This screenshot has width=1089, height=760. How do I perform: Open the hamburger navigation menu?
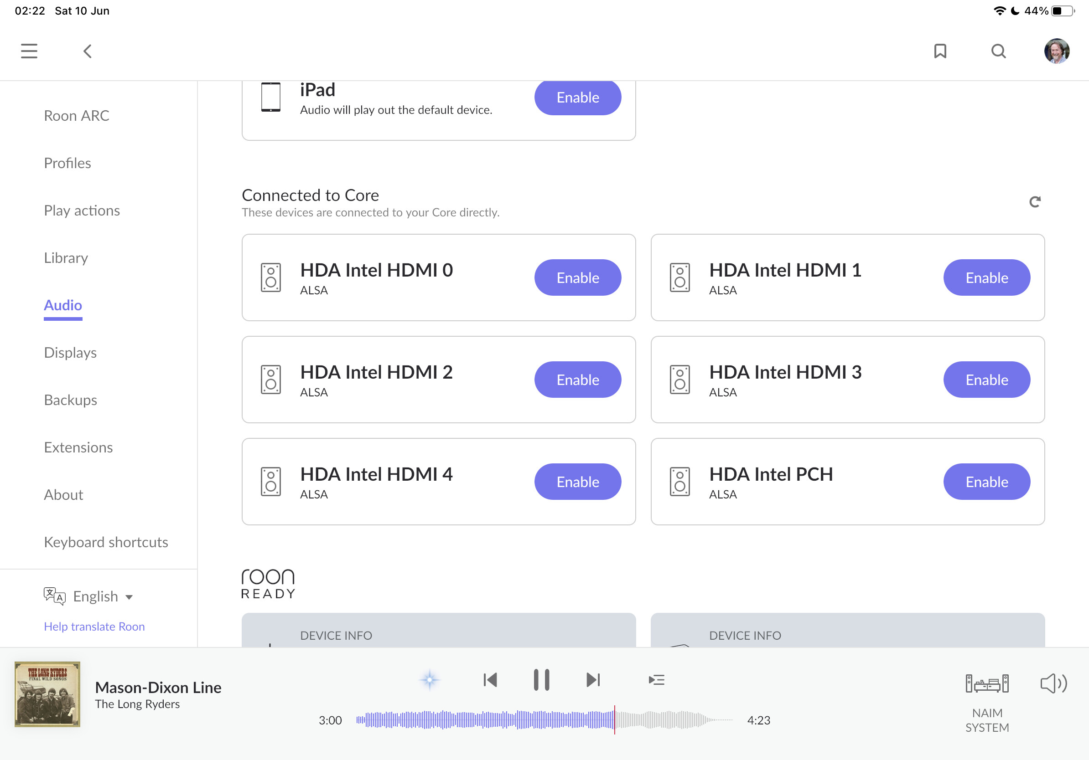pos(29,51)
